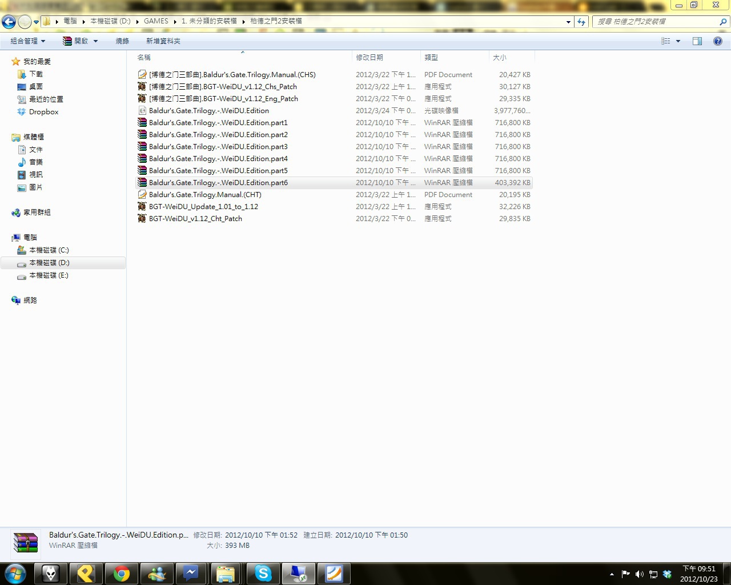This screenshot has width=731, height=585.
Task: Select WeiDU.Edition.part5 WinRAR archive icon
Action: click(x=142, y=170)
